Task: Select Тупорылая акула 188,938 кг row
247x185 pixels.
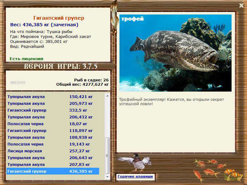Action: click(x=53, y=137)
